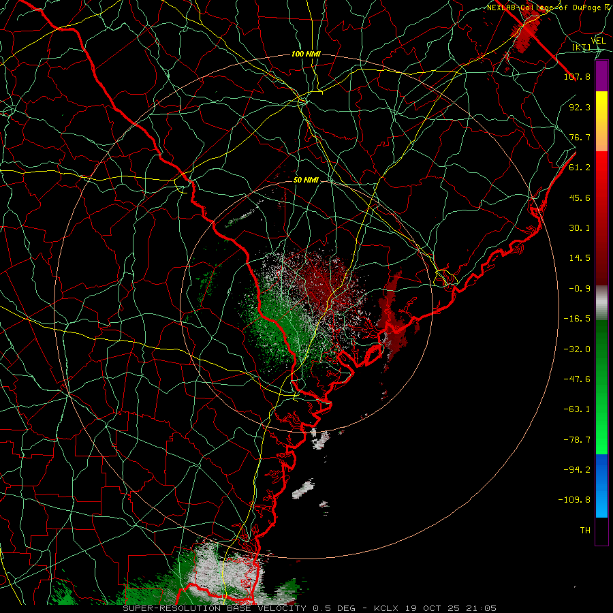The image size is (613, 613).
Task: Click the -63.1 velocity scale value
Action: click(577, 409)
